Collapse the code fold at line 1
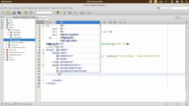 tap(43, 26)
